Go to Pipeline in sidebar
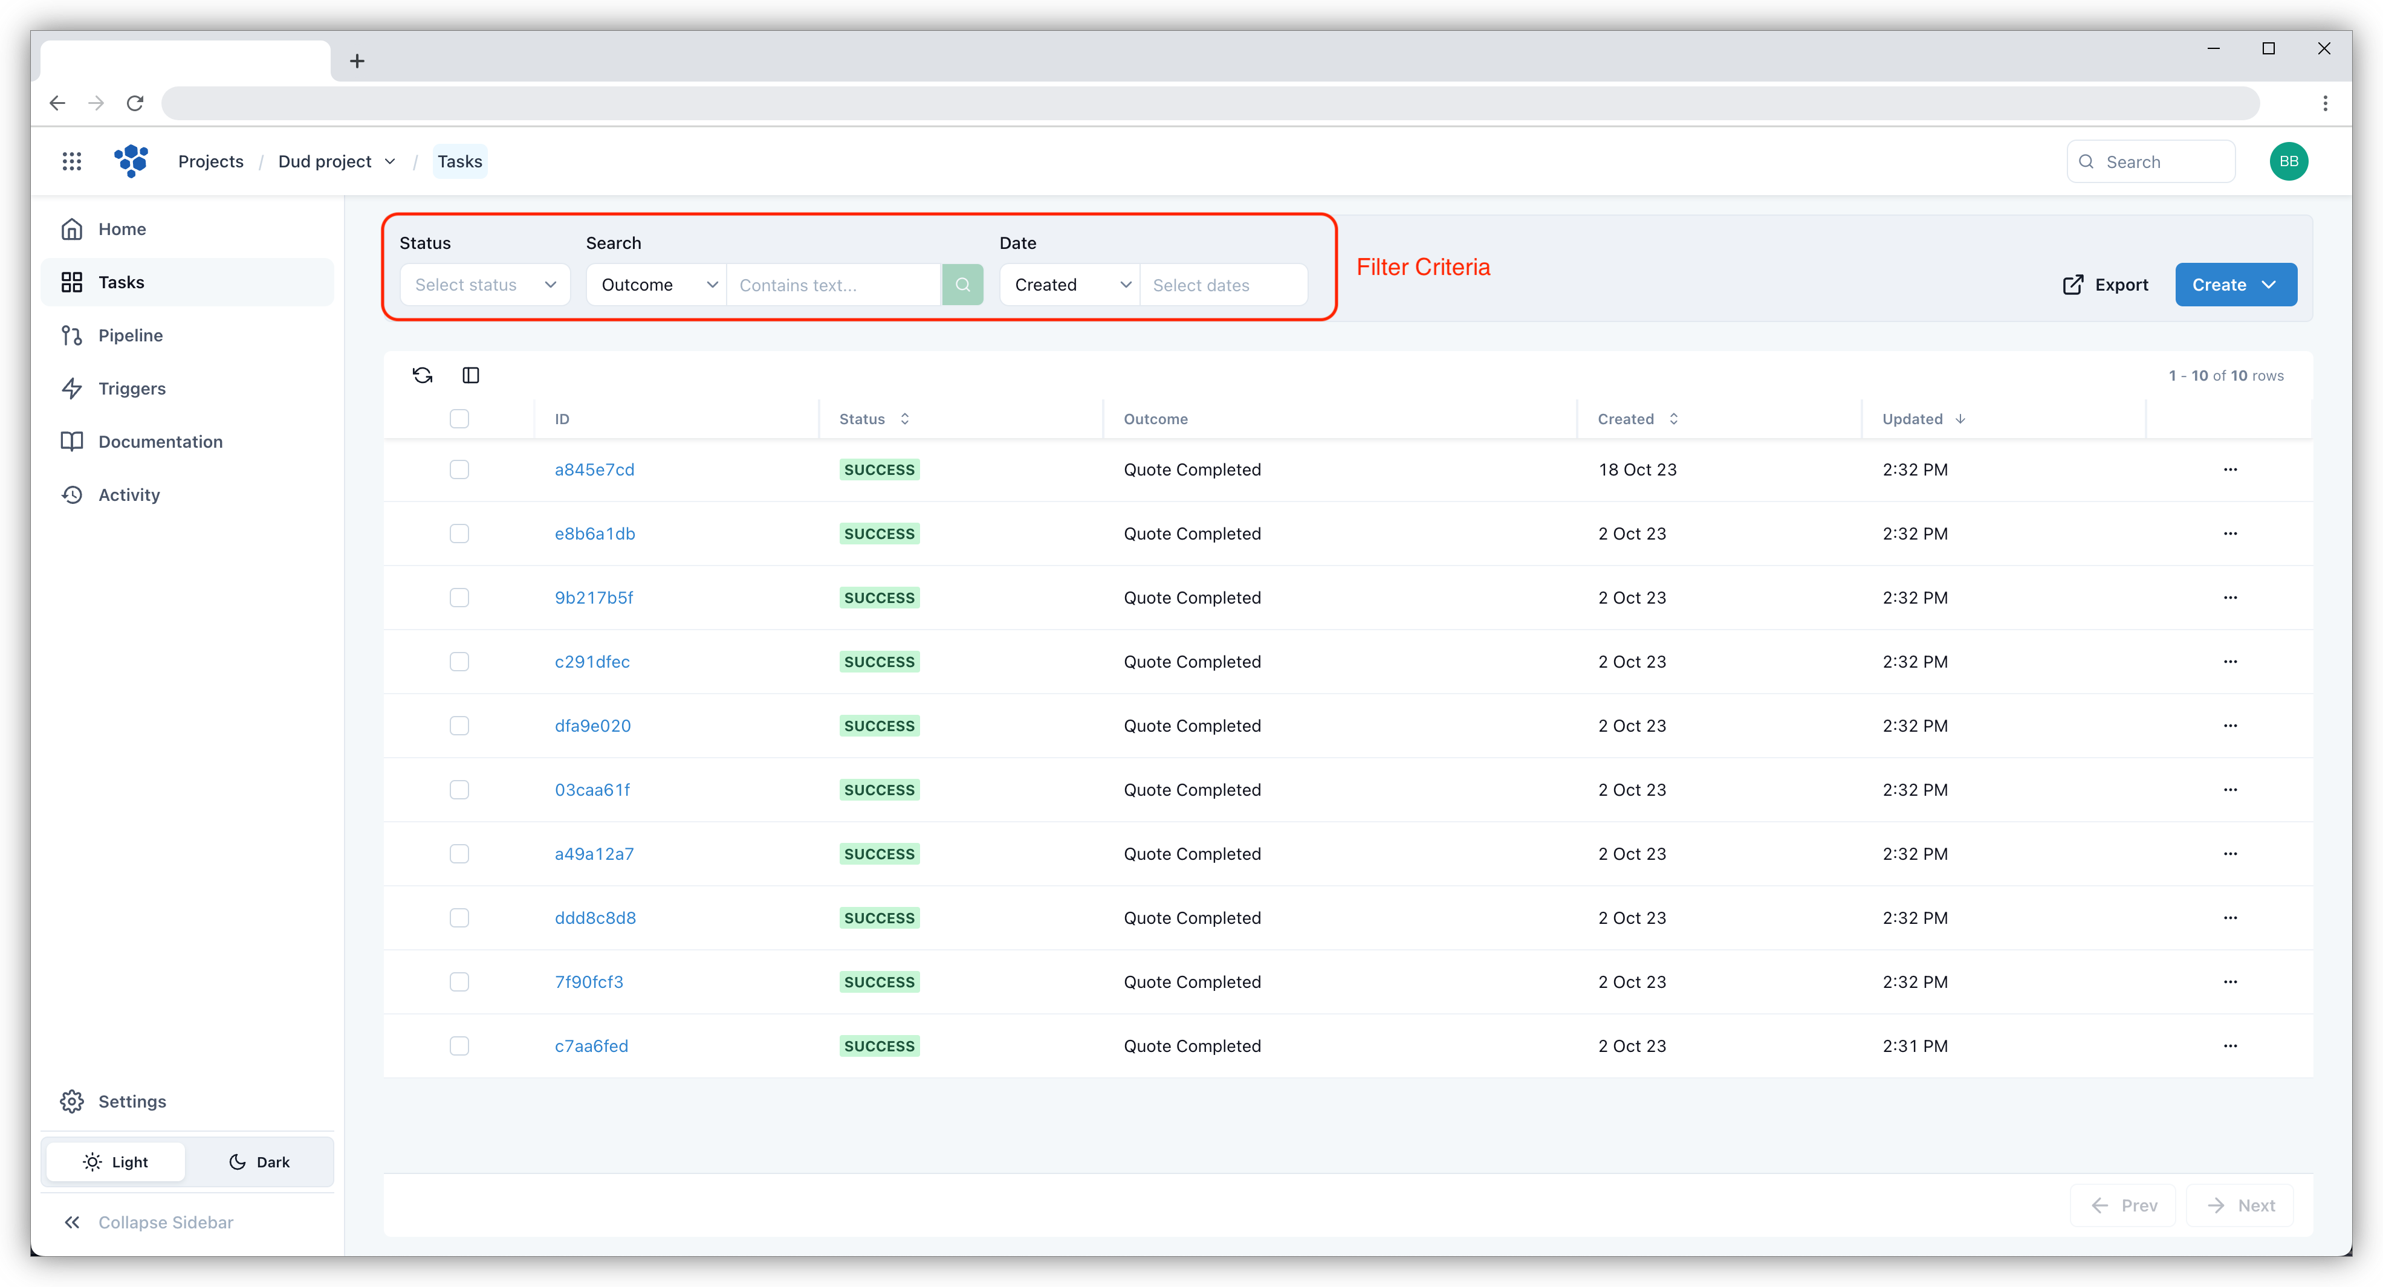This screenshot has height=1287, width=2383. tap(131, 335)
